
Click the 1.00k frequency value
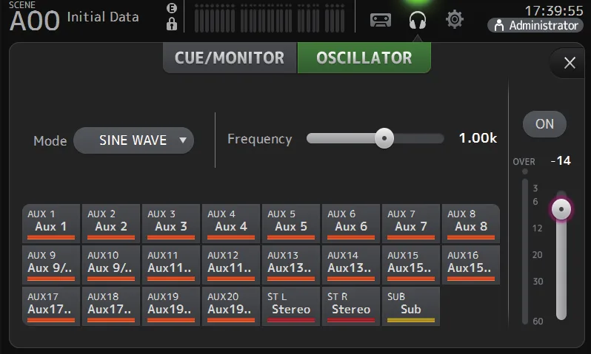click(478, 138)
